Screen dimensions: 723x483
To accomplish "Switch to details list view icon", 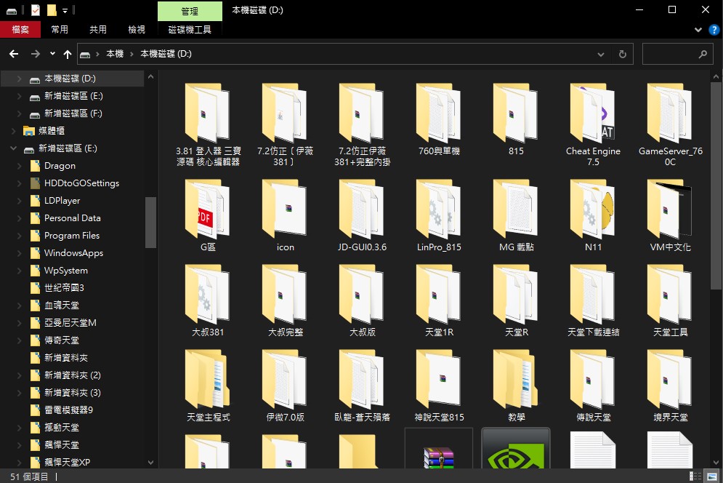I will (695, 476).
